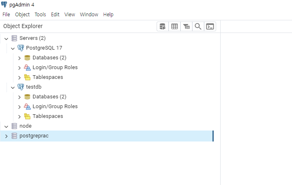Select Databases (2) label under testdb
Viewport: 292px width, 185px height.
pyautogui.click(x=49, y=97)
